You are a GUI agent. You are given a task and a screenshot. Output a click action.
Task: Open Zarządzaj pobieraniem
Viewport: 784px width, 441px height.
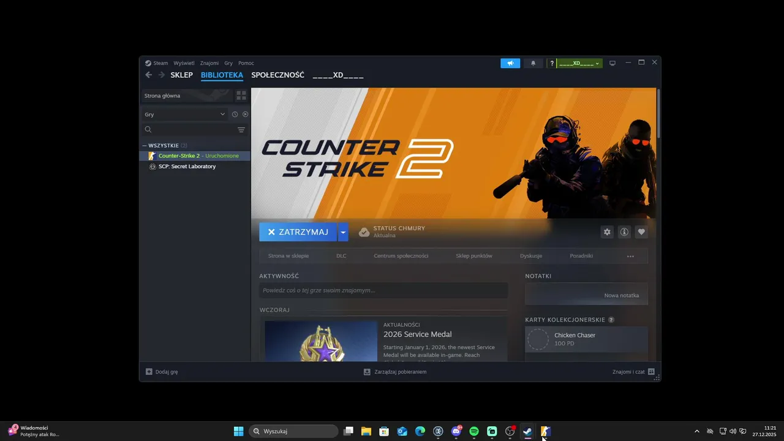(x=395, y=372)
